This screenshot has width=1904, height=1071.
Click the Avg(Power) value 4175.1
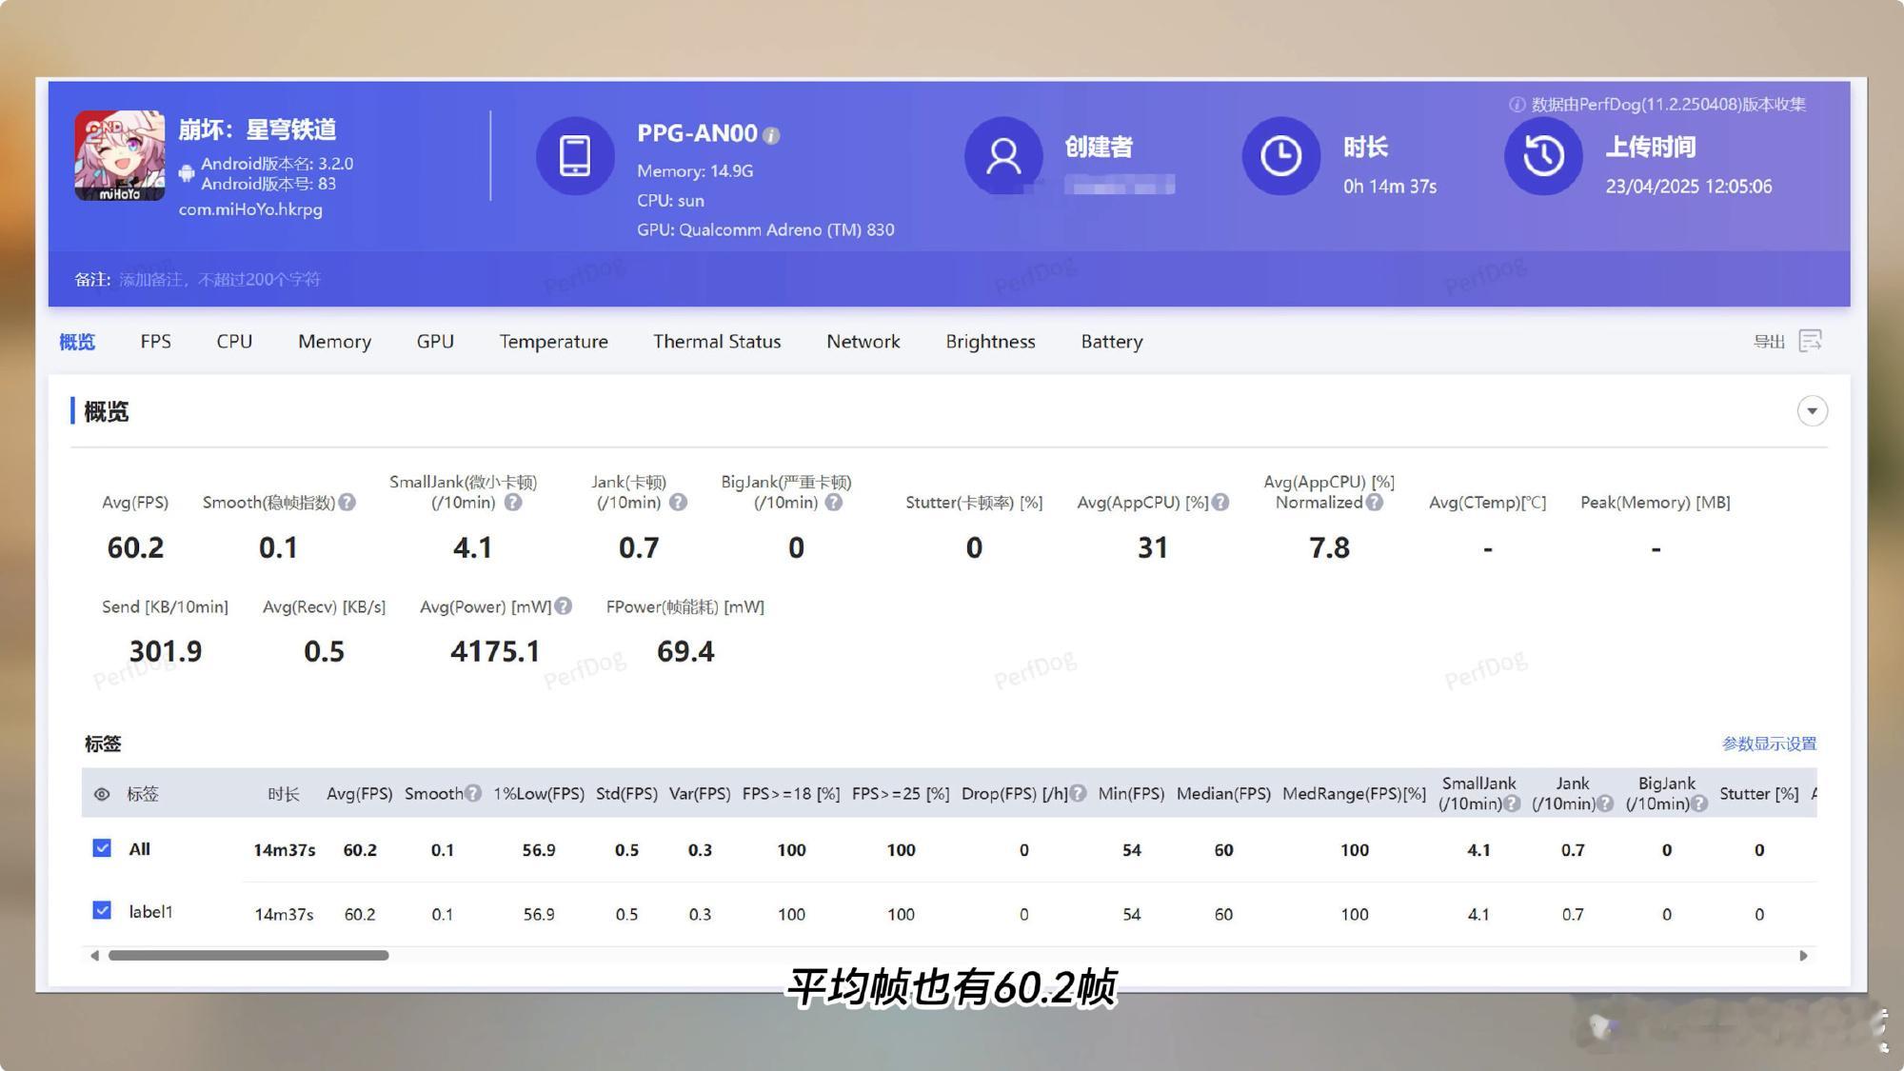(x=495, y=652)
